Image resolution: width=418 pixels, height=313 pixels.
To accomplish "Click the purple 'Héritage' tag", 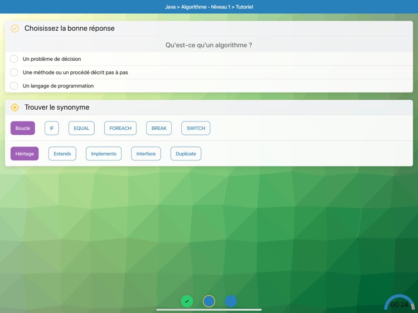I will [25, 154].
